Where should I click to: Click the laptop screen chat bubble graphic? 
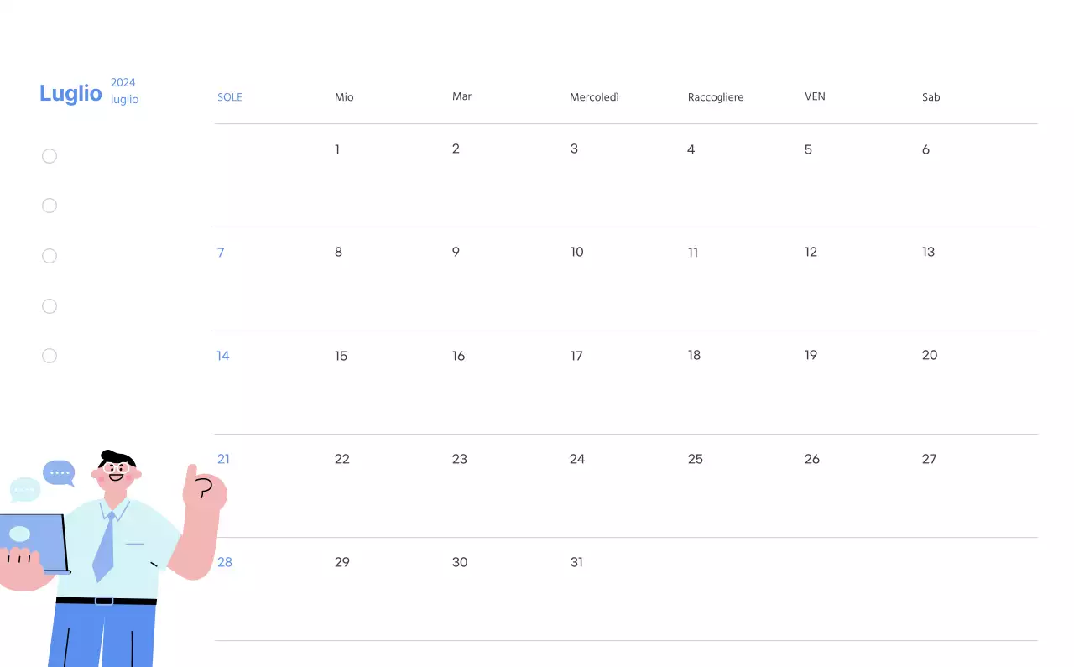pos(21,534)
